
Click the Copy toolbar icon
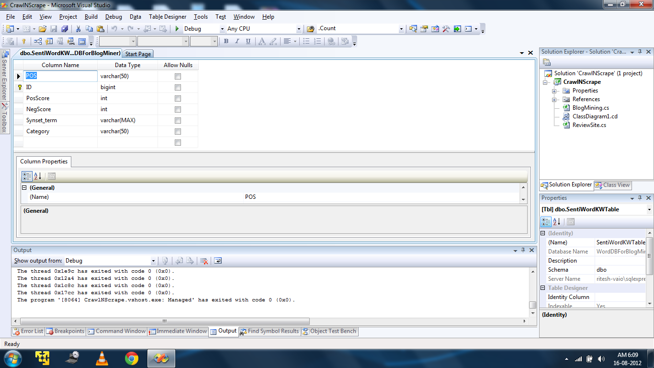tap(89, 29)
